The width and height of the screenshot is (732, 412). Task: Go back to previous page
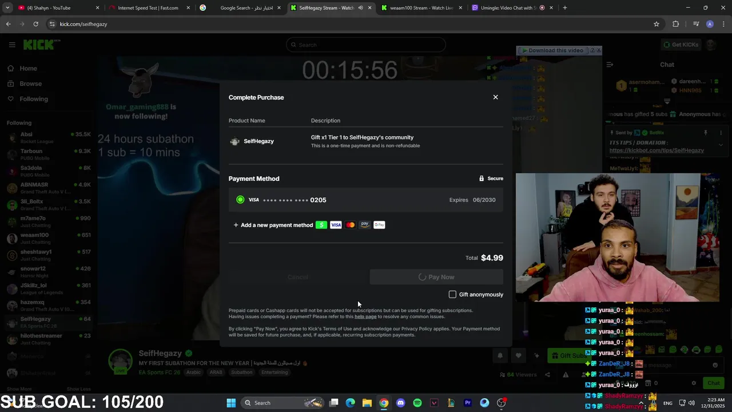pyautogui.click(x=8, y=24)
